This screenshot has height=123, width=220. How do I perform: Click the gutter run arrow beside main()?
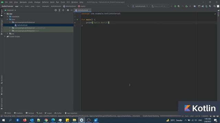[77, 19]
